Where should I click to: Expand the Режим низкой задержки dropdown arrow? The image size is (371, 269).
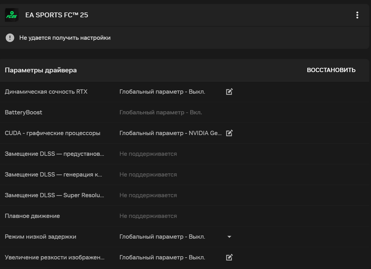coord(229,237)
